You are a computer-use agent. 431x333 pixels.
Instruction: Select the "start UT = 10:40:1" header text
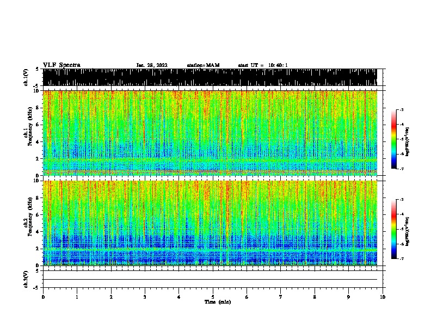tap(263, 65)
